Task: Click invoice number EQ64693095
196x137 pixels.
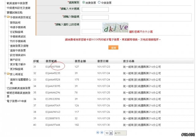Action: click(x=53, y=86)
